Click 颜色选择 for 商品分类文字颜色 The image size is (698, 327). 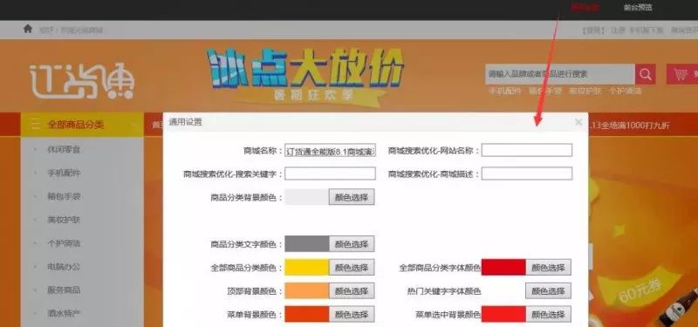click(x=352, y=244)
